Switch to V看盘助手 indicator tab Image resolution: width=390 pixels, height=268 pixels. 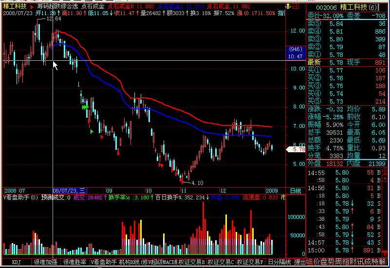pyautogui.click(x=104, y=262)
